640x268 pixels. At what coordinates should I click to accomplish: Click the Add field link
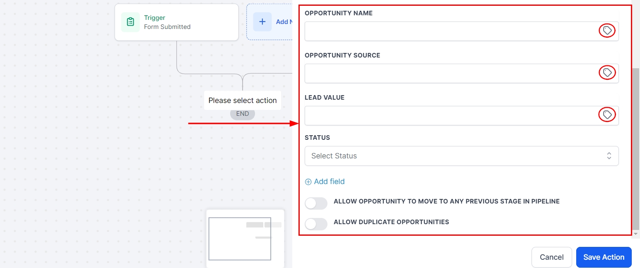329,182
